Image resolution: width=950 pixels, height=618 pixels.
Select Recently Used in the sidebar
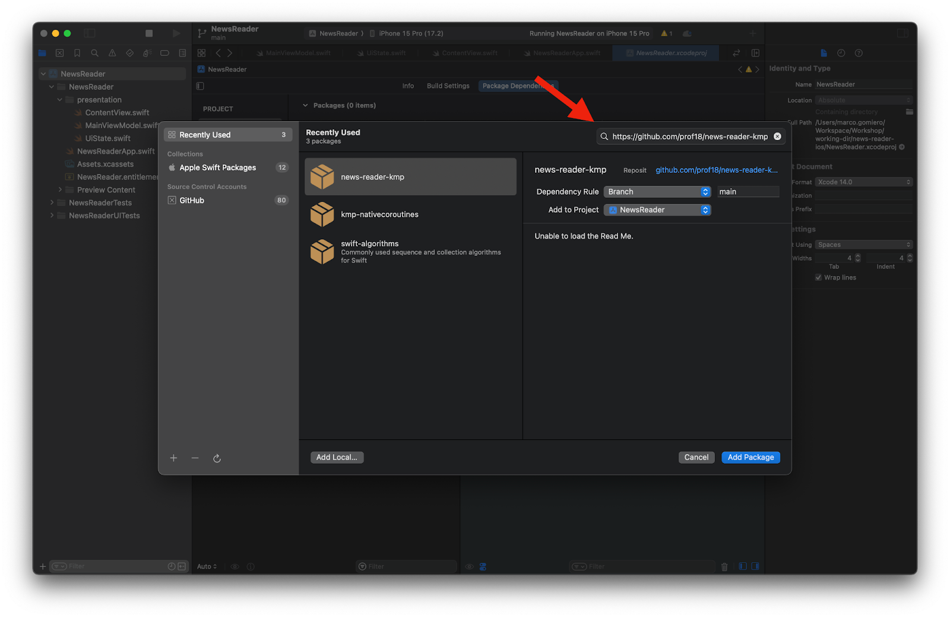(x=228, y=135)
